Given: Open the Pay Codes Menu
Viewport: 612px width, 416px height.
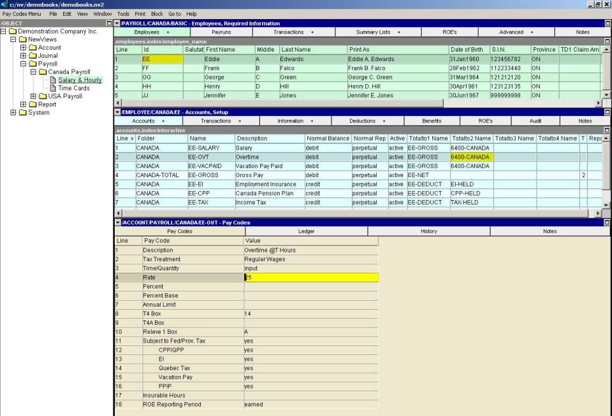Looking at the screenshot, I should 22,13.
